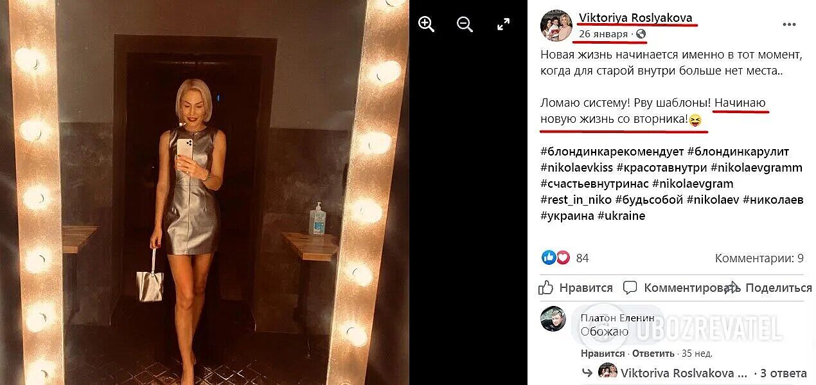The image size is (816, 385).
Task: Open the post options three-dot menu
Action: [x=789, y=24]
